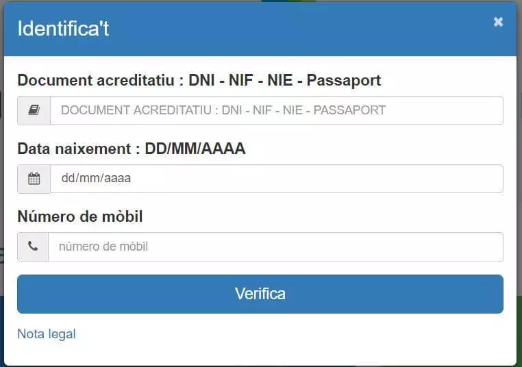Click the 'Número de mòbil' bold label
This screenshot has height=367, width=522.
[x=80, y=216]
